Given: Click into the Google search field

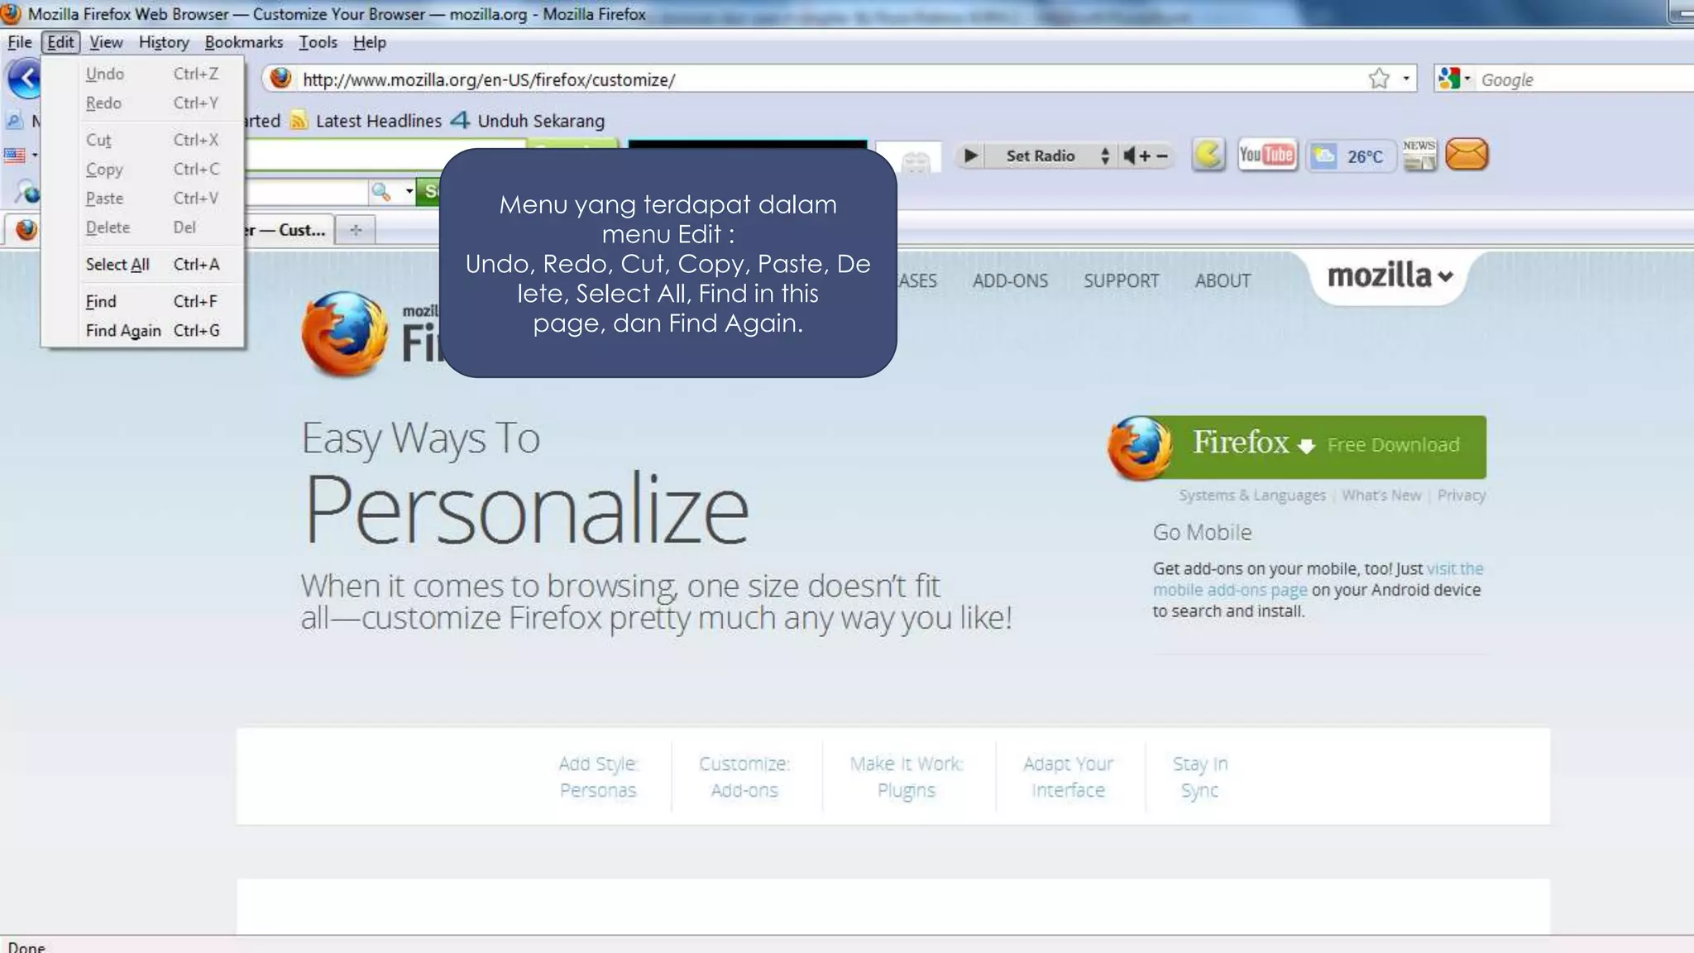Looking at the screenshot, I should pos(1584,79).
